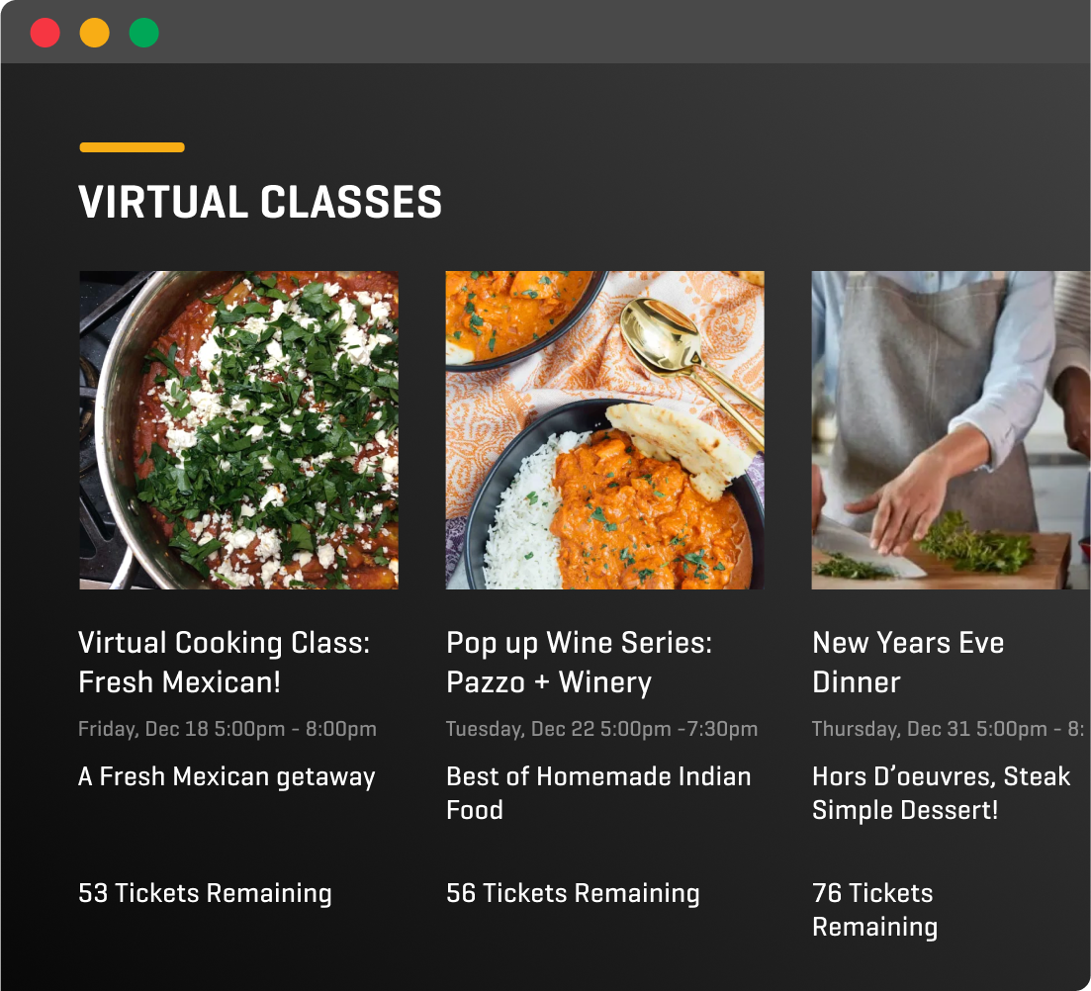Click the yellow accent bar above heading
The height and width of the screenshot is (991, 1091).
click(x=133, y=146)
